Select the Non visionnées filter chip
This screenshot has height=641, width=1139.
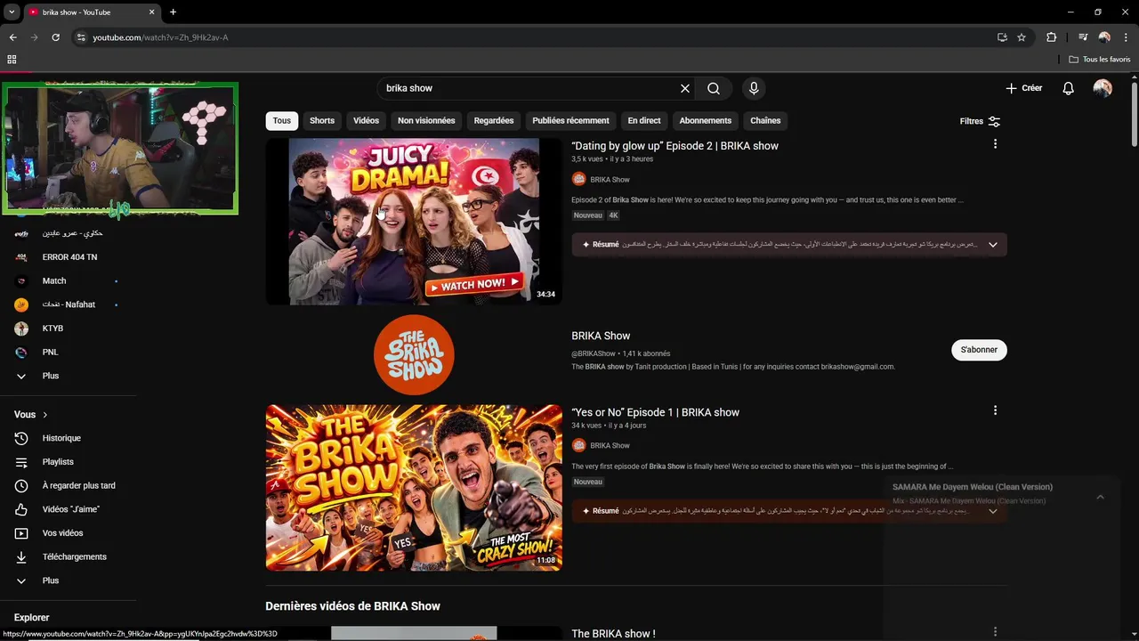(x=426, y=121)
